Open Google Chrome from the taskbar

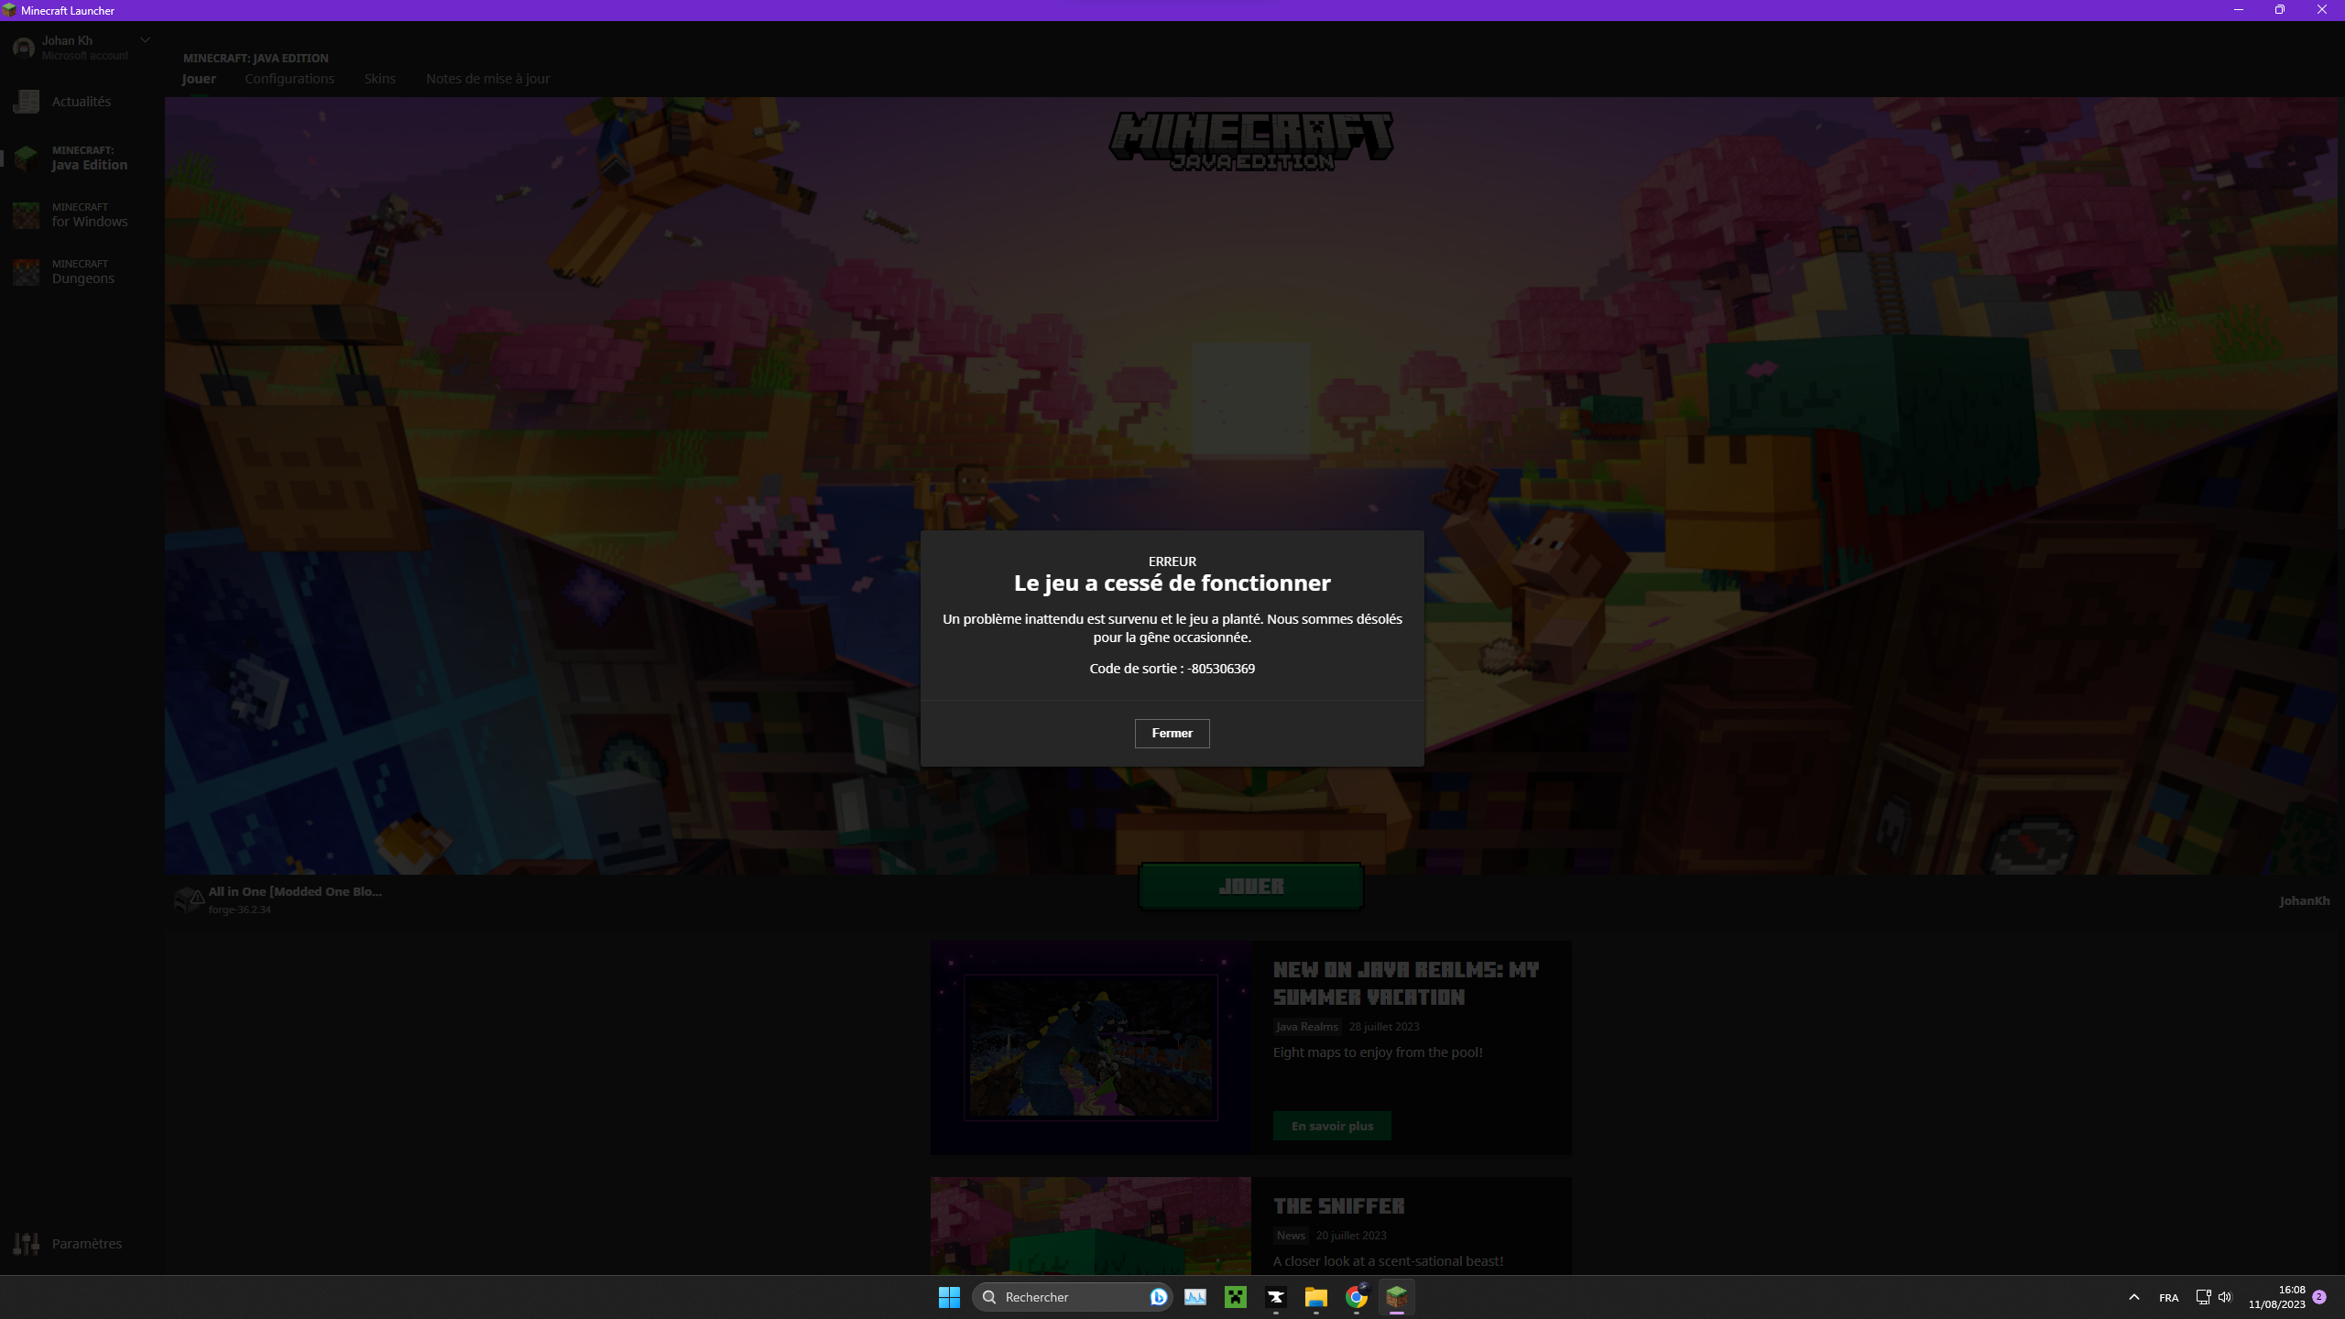tap(1357, 1297)
